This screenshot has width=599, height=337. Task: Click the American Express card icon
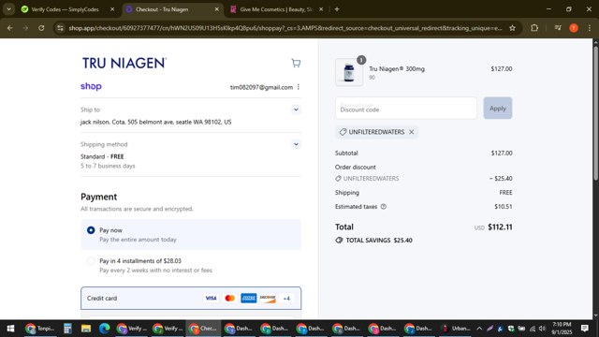tap(249, 298)
